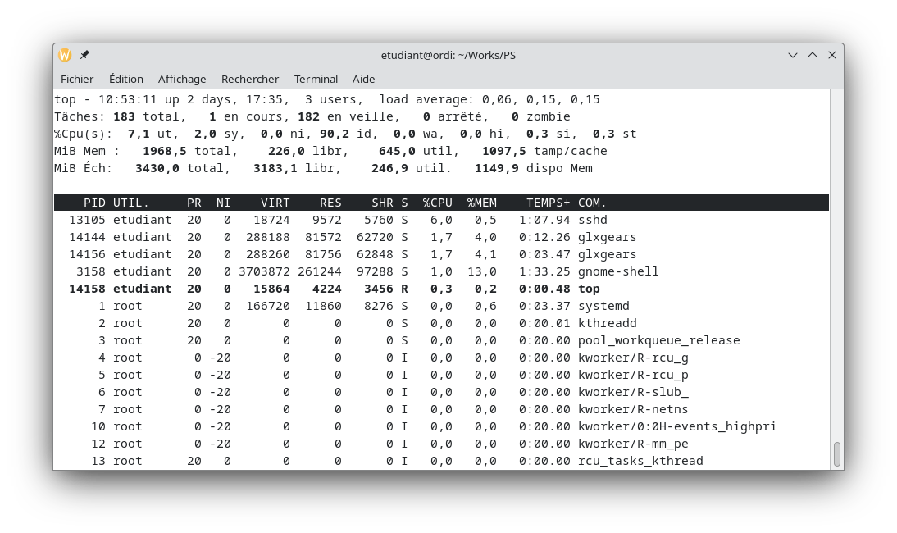
Task: Click the %CPU column header
Action: point(437,203)
